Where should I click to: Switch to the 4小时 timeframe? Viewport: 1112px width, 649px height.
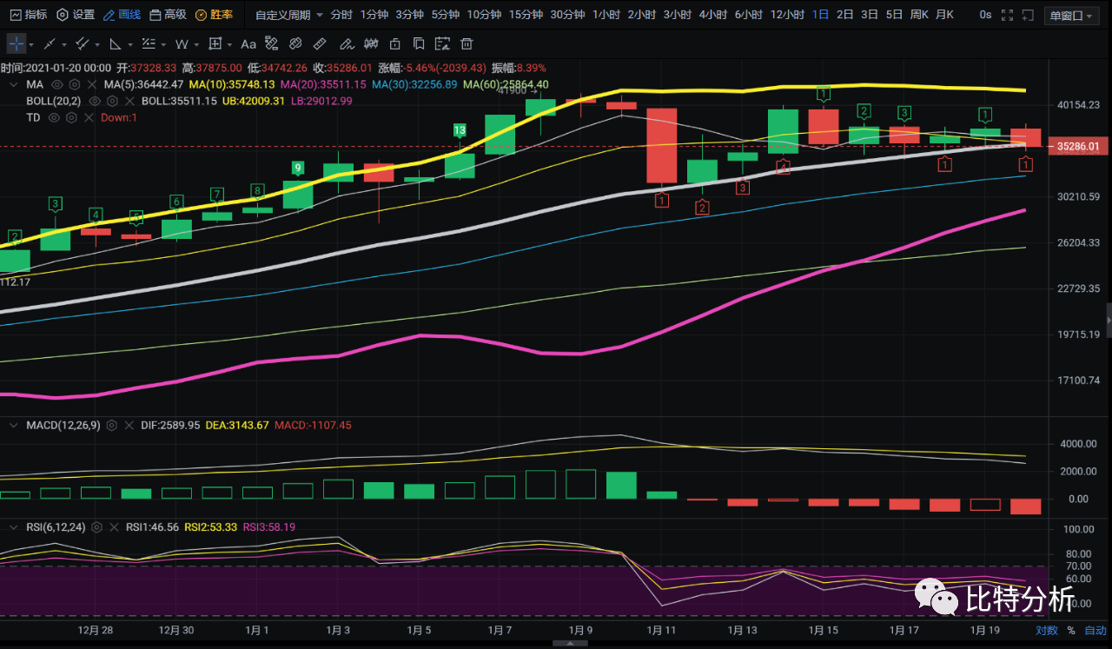pyautogui.click(x=711, y=15)
